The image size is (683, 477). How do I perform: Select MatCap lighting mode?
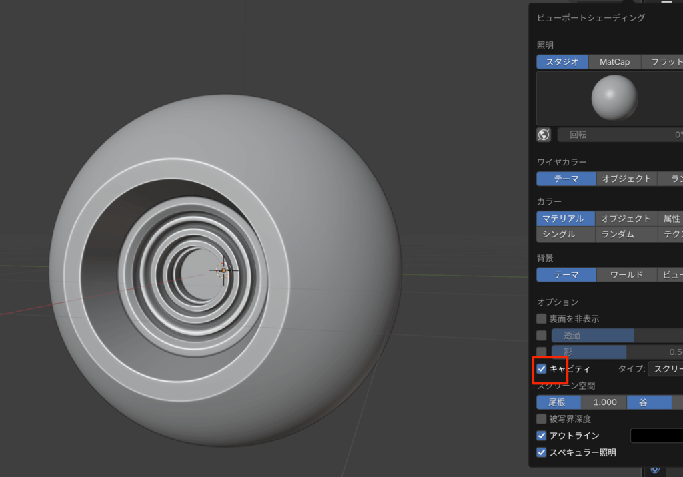(x=614, y=62)
